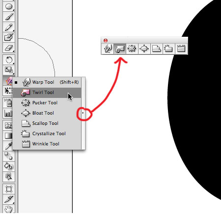
Task: Select the Pencil tool
Action: (9, 27)
